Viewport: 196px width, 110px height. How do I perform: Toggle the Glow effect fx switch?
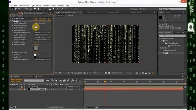click(13, 21)
